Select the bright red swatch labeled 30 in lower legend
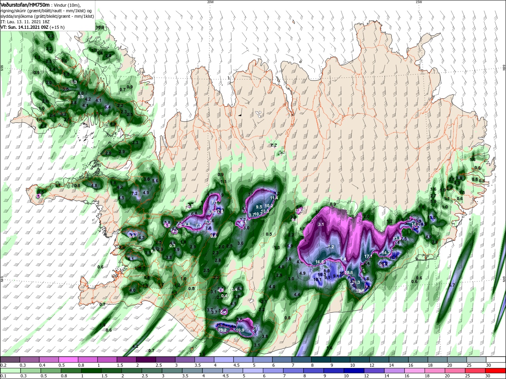 coord(496,371)
